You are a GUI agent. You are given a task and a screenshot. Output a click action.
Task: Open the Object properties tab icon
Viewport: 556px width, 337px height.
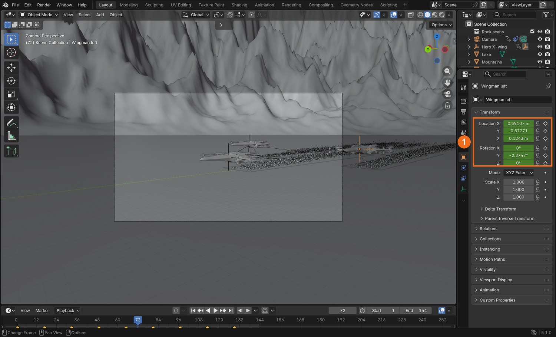coord(463,157)
